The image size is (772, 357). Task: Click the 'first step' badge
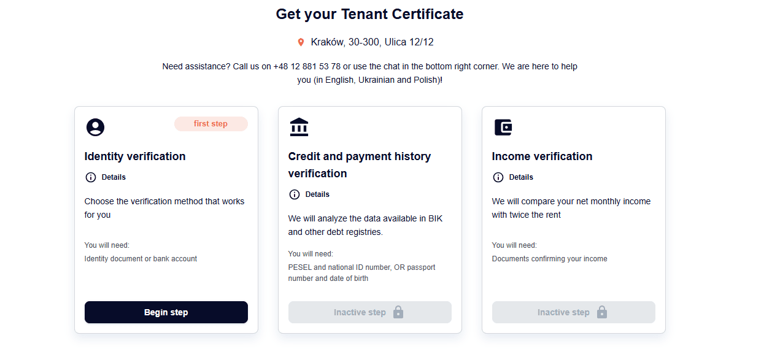211,124
